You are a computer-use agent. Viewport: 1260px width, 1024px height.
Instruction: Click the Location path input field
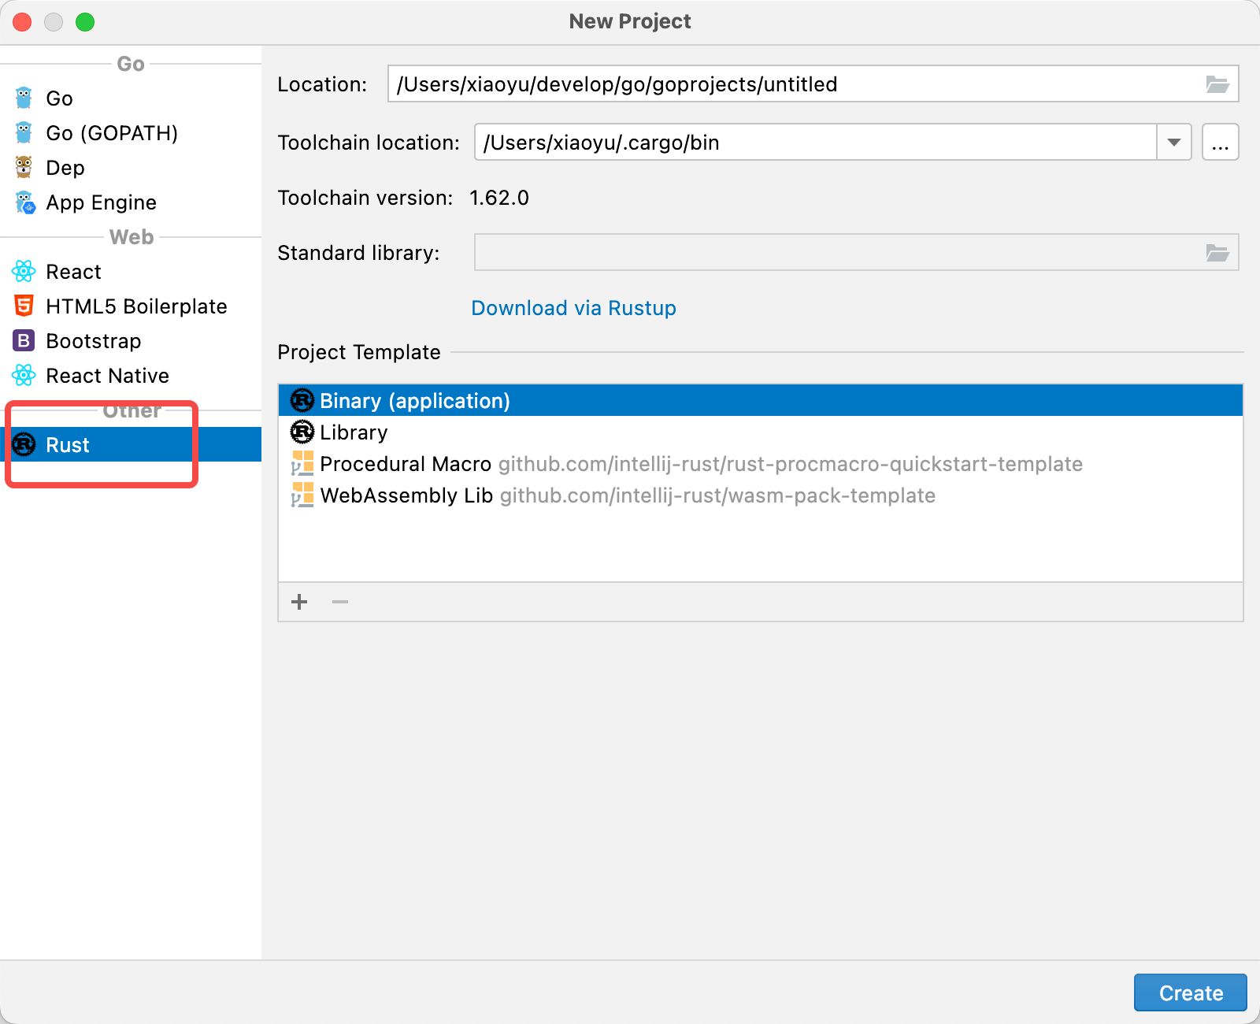point(813,83)
